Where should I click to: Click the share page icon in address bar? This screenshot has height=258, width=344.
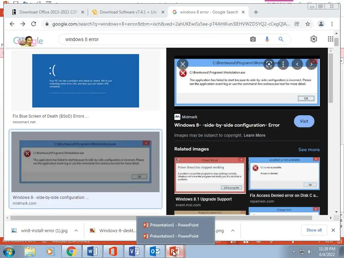point(297,24)
